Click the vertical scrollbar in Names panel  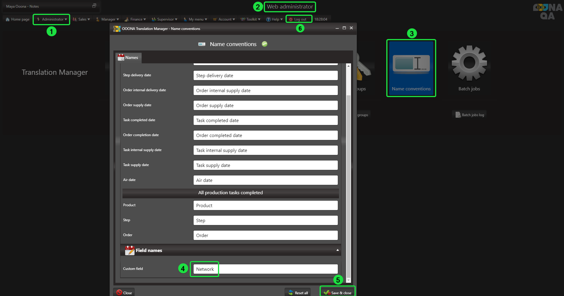[x=348, y=176]
